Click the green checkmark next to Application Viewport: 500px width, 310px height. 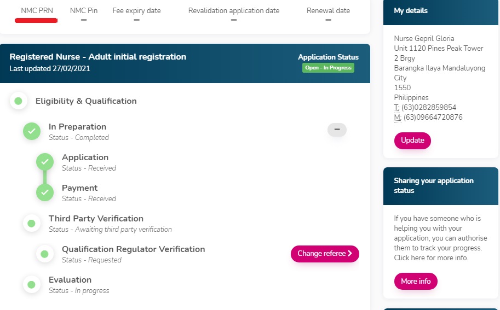(45, 162)
